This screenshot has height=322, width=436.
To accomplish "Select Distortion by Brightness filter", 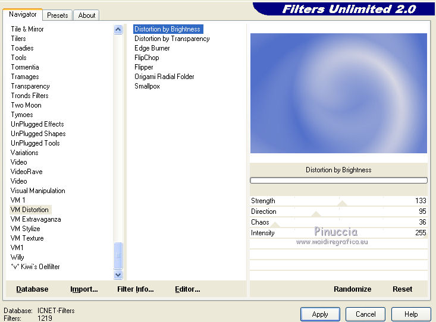I will 167,29.
